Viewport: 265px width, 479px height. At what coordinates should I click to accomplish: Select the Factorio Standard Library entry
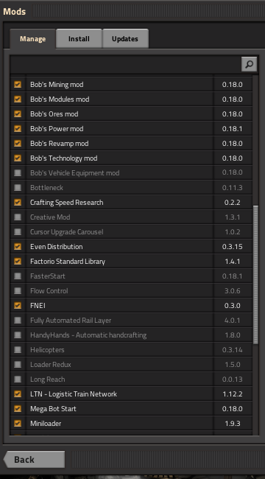click(131, 261)
